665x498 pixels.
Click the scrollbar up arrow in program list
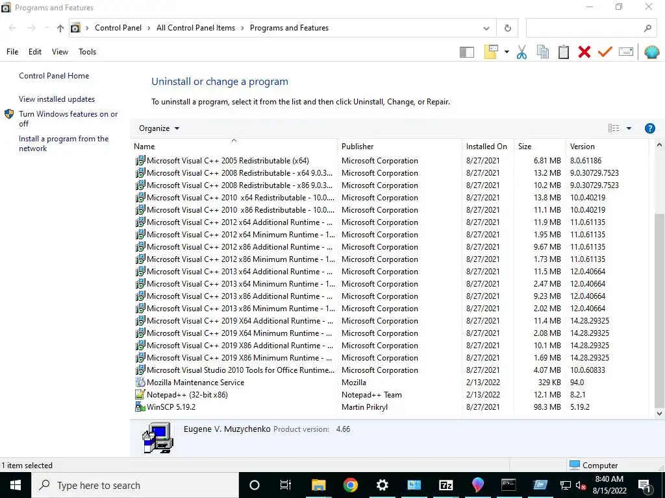659,145
